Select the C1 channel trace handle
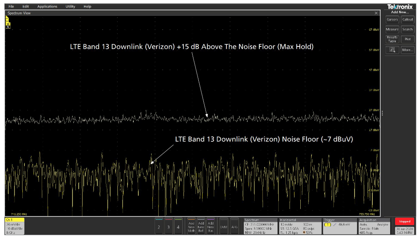 coord(7,19)
